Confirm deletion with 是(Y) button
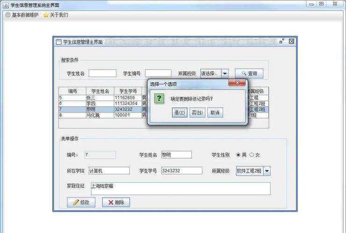Screen dimensions: 346x233 [180, 112]
